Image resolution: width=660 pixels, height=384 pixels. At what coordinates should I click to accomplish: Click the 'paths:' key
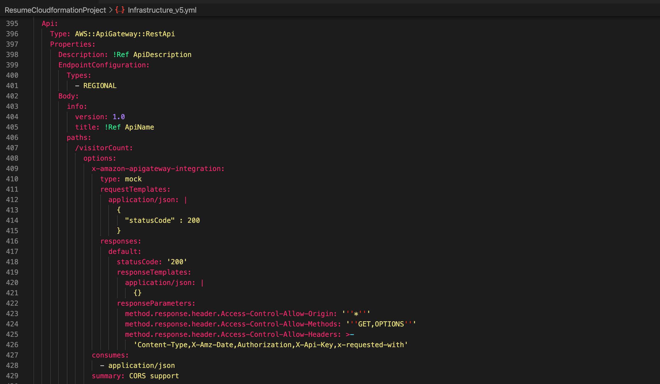click(79, 138)
